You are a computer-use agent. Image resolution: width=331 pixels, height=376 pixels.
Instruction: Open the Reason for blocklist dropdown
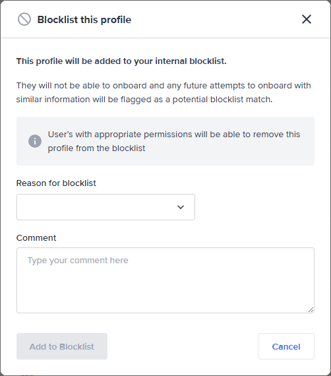click(x=105, y=207)
